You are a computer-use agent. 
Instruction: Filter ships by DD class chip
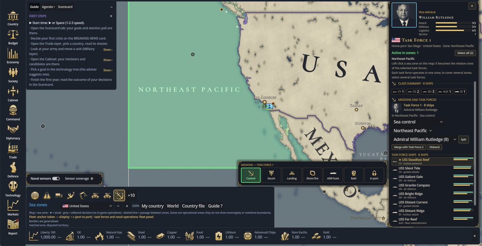(429, 92)
